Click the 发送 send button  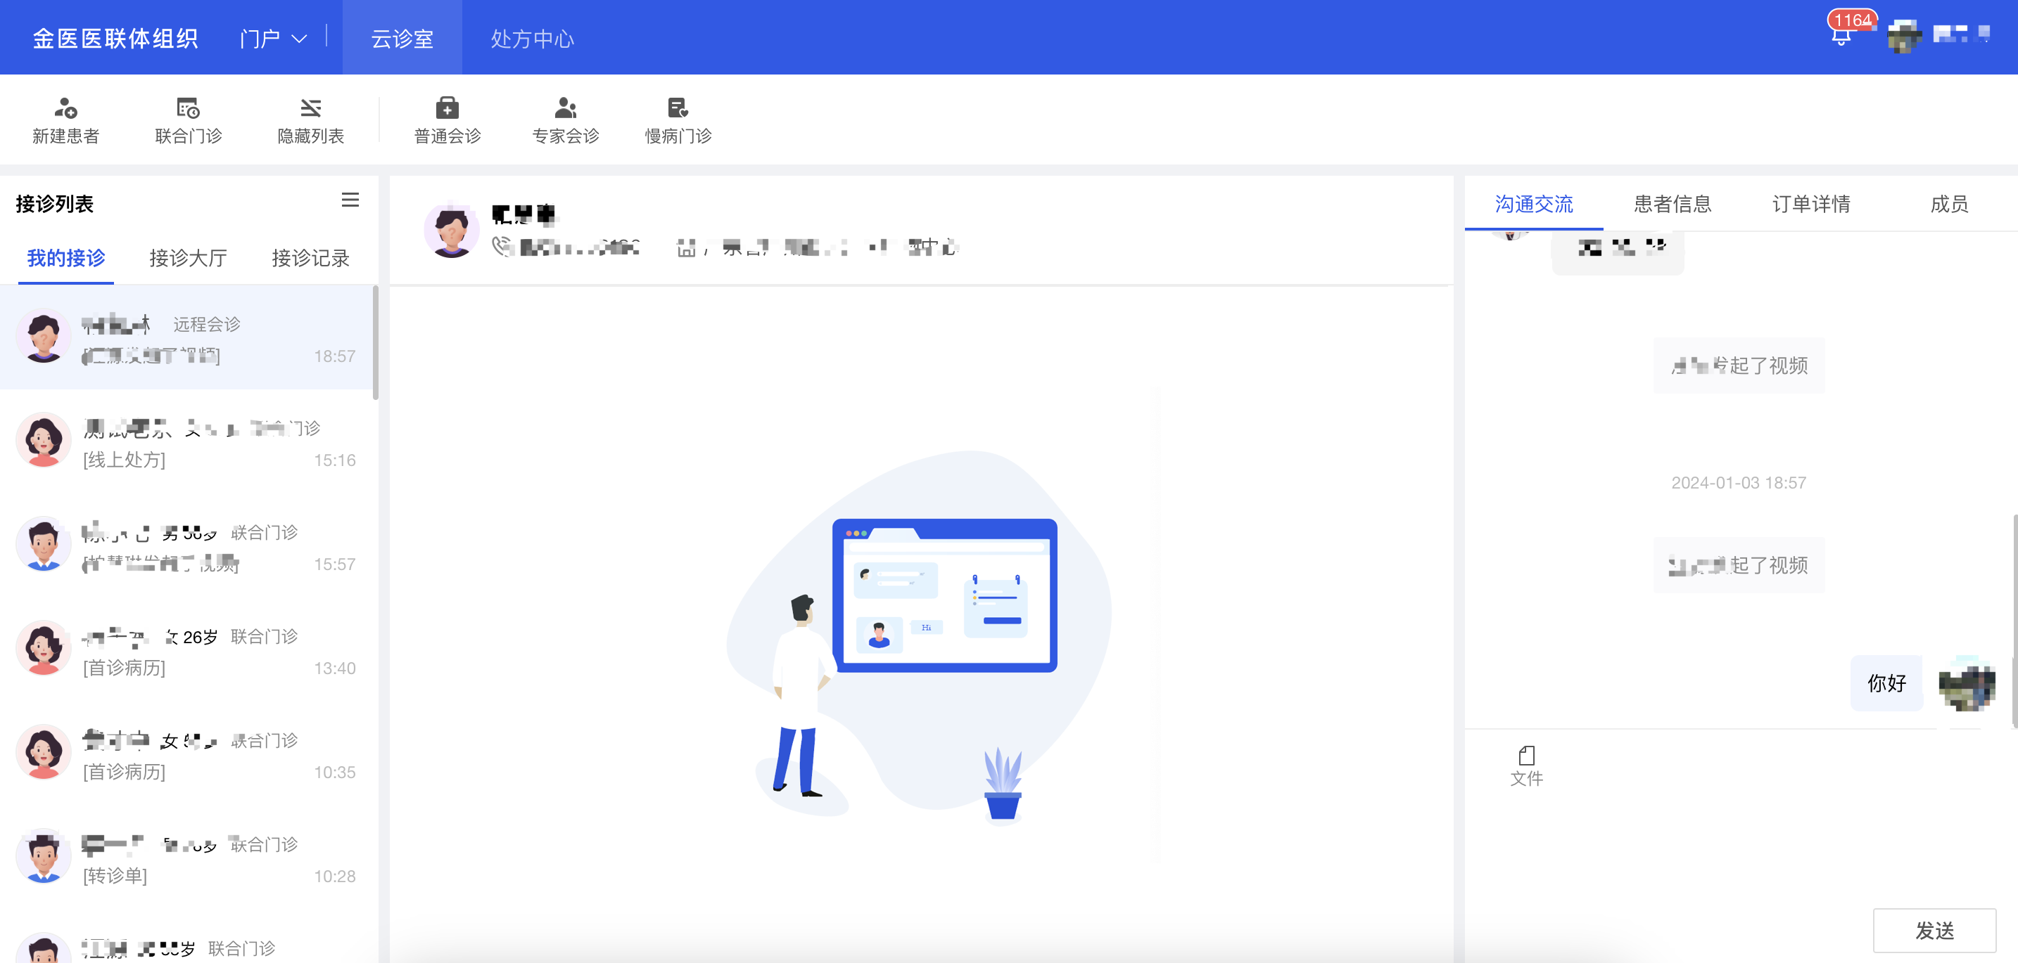coord(1934,930)
